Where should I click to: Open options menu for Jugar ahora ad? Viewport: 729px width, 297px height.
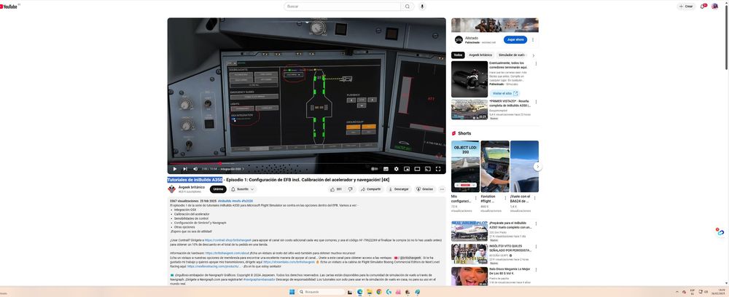(x=533, y=40)
